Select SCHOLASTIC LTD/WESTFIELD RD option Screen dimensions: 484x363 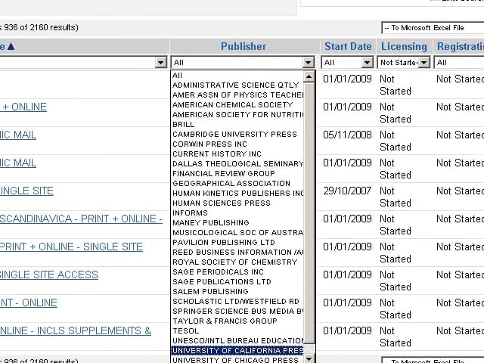point(236,302)
